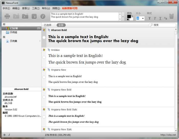The width and height of the screenshot is (179, 139).
Task: Click TrueType icon next to Angsana New Bold Italic
Action: [49, 109]
